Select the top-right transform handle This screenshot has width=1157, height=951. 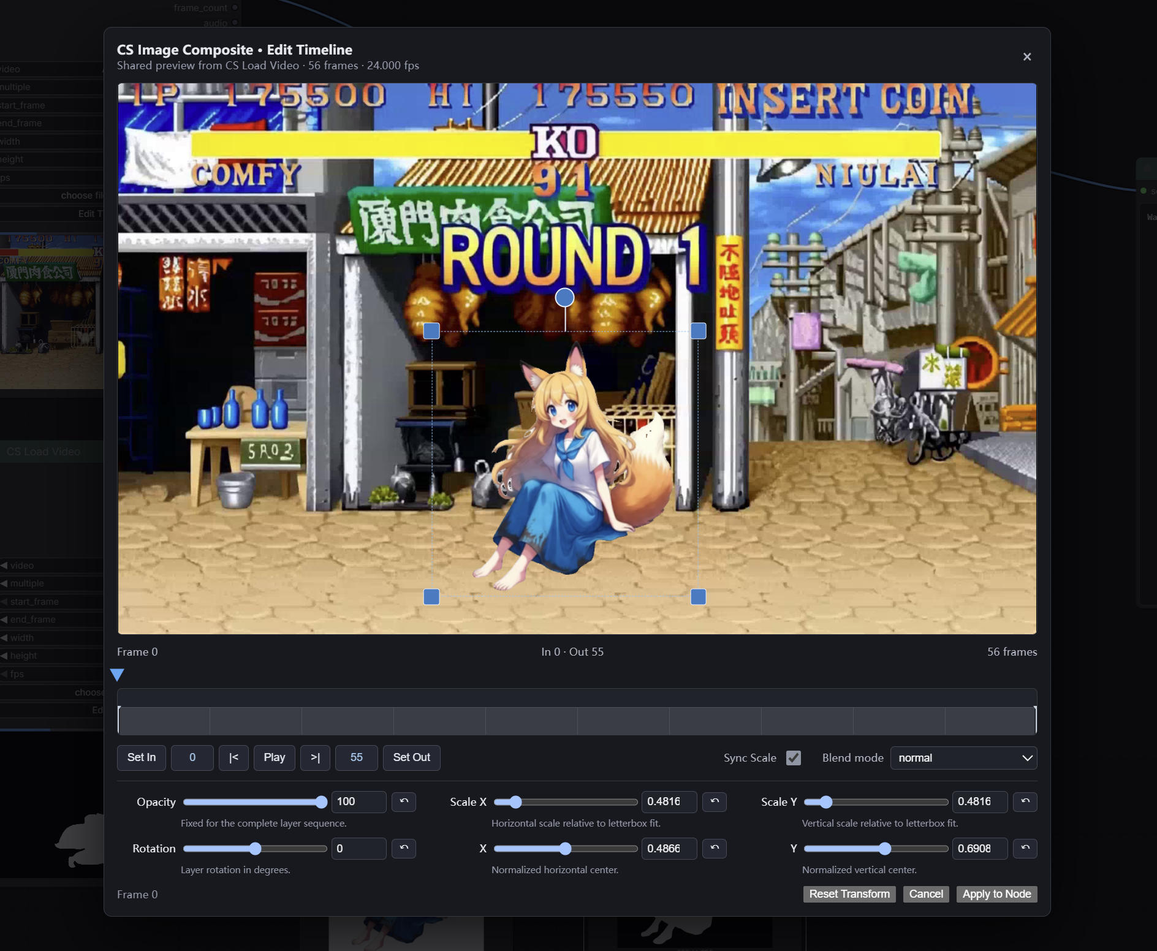[x=698, y=331]
